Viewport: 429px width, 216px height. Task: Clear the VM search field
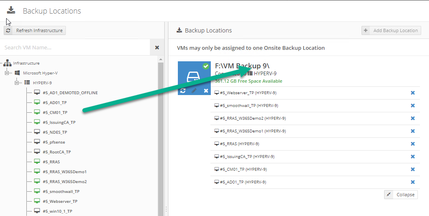click(157, 48)
